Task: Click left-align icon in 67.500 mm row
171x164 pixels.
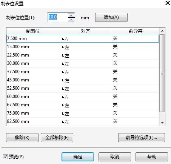Action: pos(63,106)
